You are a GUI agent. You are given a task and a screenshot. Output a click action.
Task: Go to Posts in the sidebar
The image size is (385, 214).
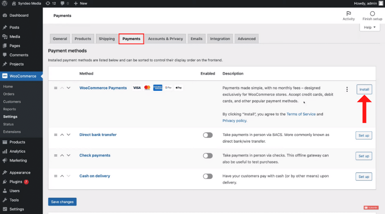pyautogui.click(x=14, y=27)
